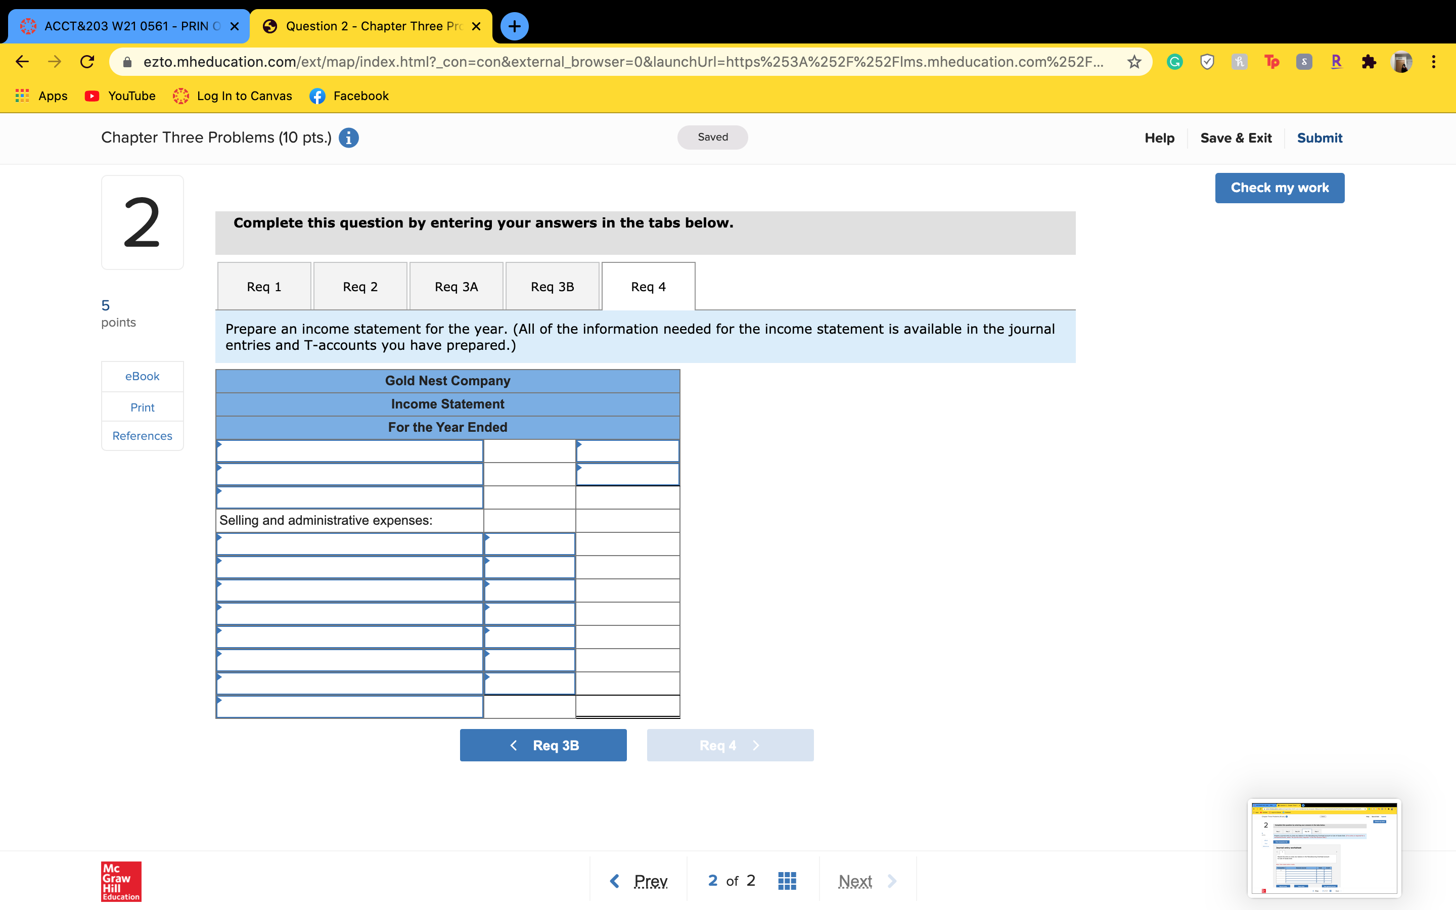Open the Tp extension in the toolbar

(x=1271, y=61)
